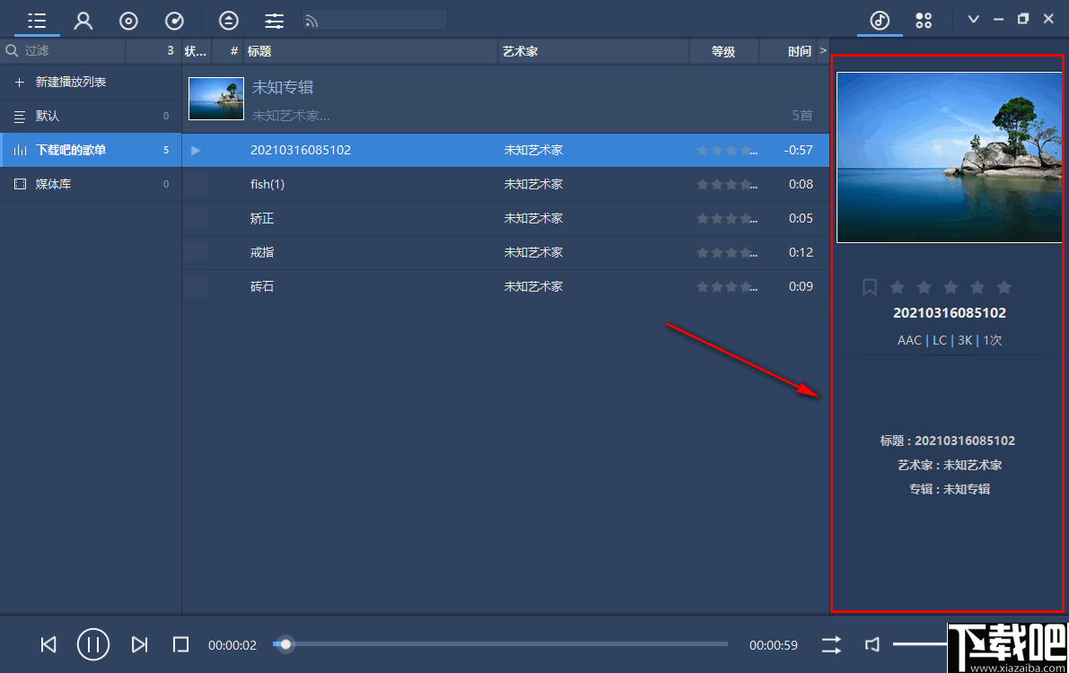Image resolution: width=1069 pixels, height=673 pixels.
Task: Sort by the # column header
Action: 229,51
